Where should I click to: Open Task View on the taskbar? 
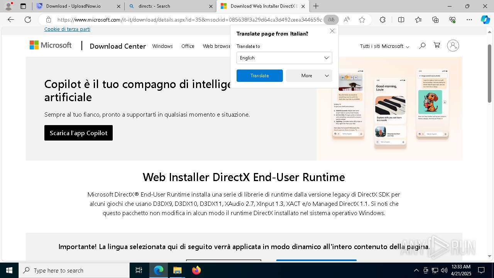pyautogui.click(x=139, y=270)
